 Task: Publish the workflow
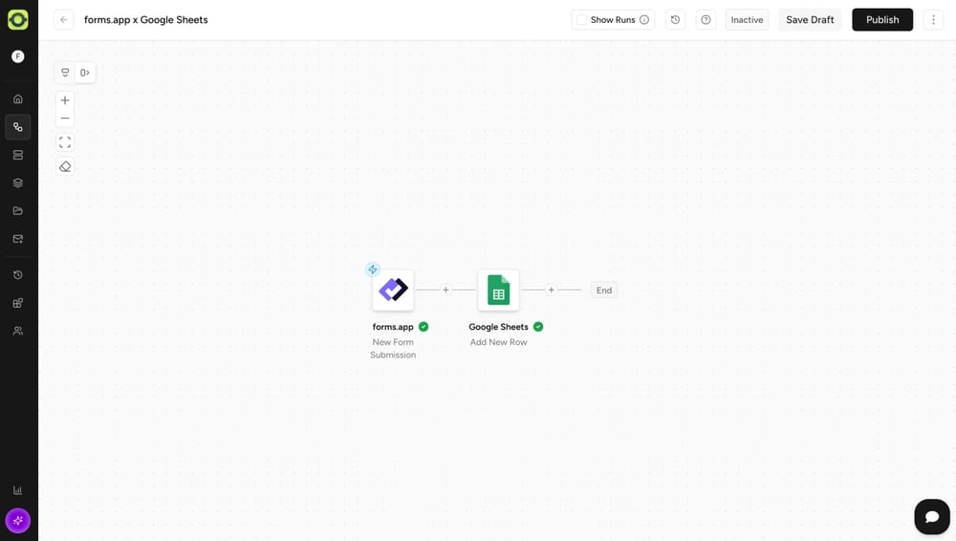[x=882, y=19]
